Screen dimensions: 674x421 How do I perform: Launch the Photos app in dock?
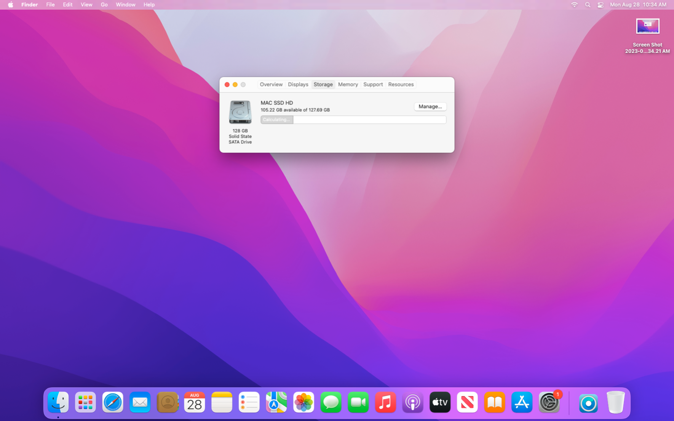tap(303, 402)
